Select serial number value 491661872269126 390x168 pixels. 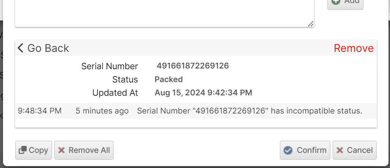[193, 66]
